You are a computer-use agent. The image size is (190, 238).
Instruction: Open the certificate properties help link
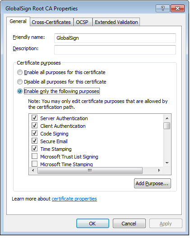tap(74, 199)
